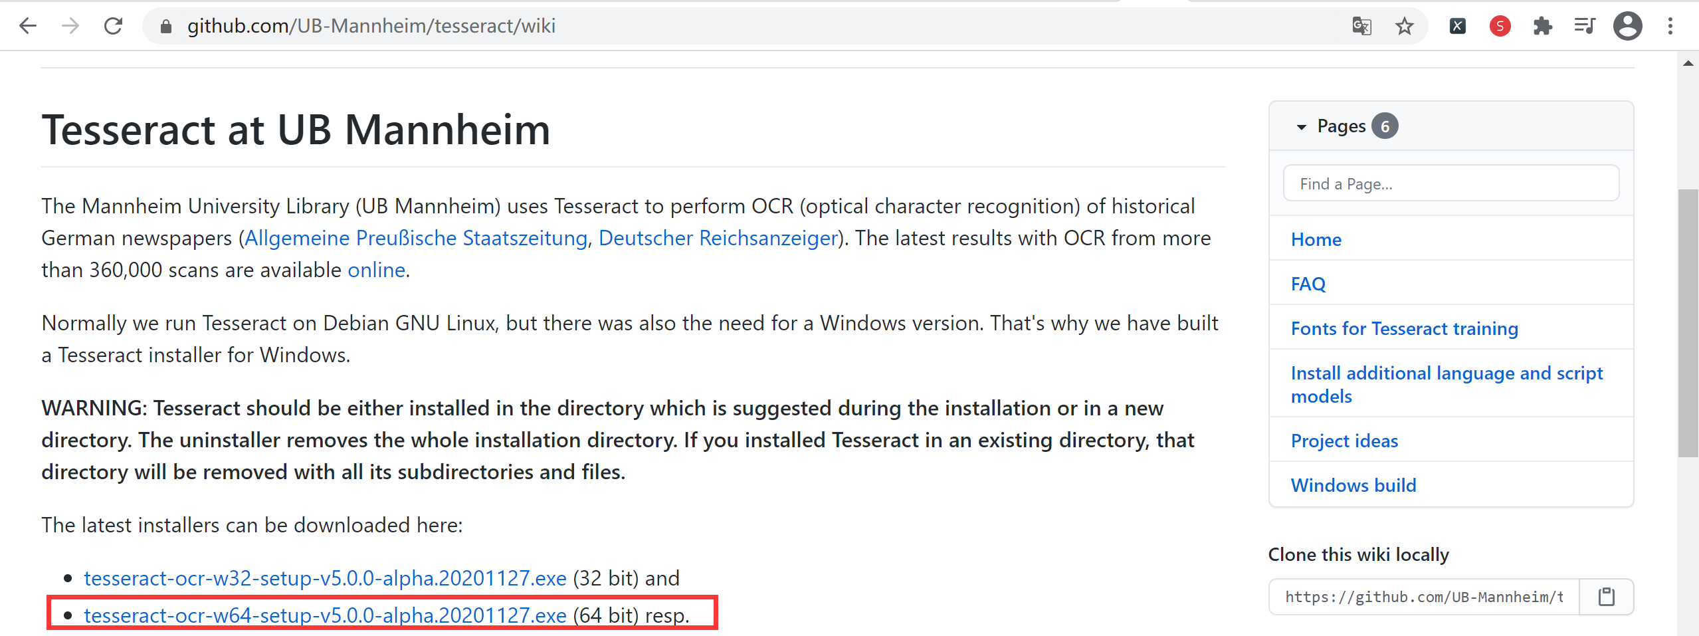Reload the current page
1699x636 pixels.
114,26
